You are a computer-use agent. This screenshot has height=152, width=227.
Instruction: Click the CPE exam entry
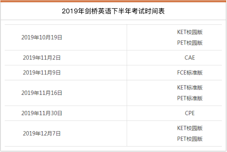pyautogui.click(x=190, y=113)
